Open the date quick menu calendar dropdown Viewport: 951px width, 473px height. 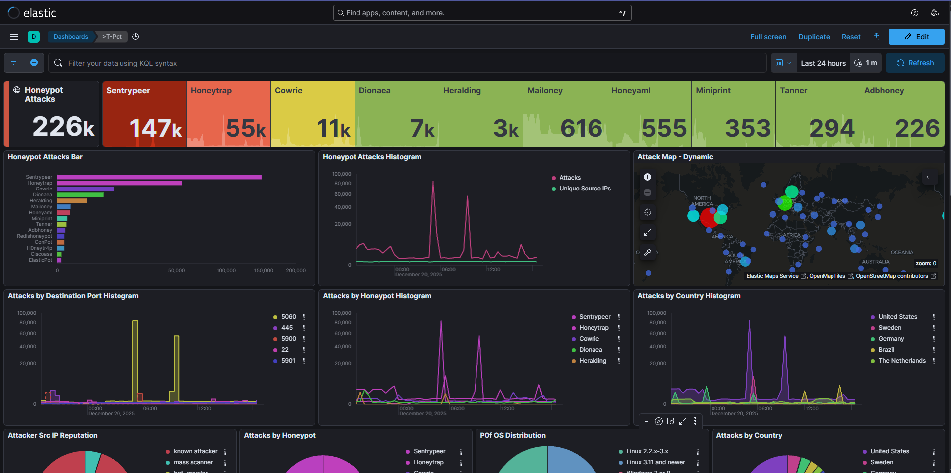783,63
